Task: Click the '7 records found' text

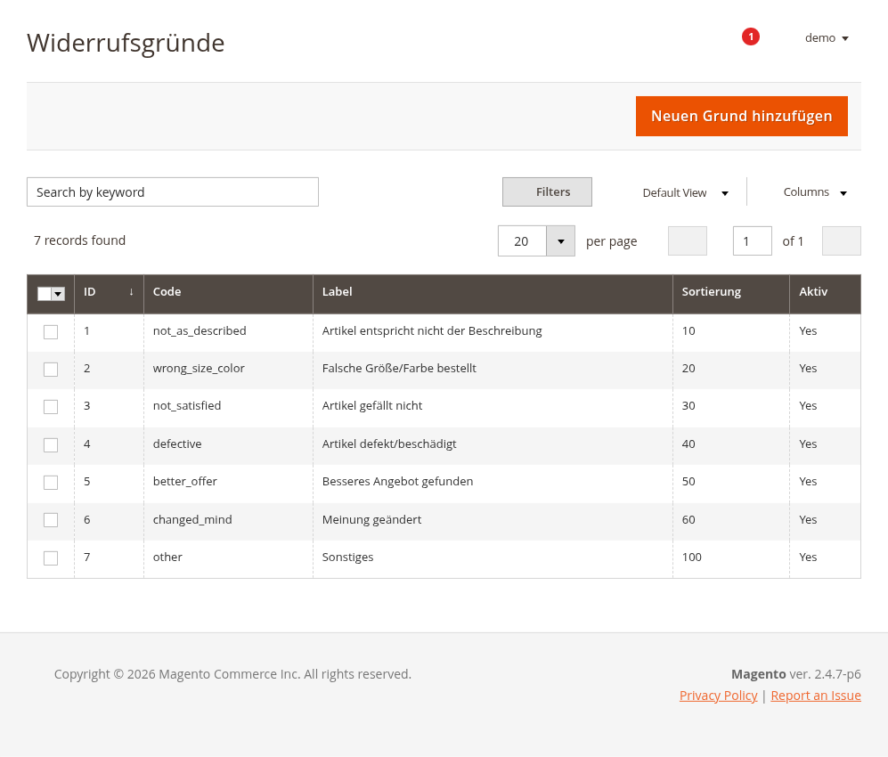Action: pyautogui.click(x=79, y=240)
